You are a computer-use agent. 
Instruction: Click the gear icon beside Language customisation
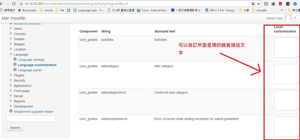tap(15, 64)
